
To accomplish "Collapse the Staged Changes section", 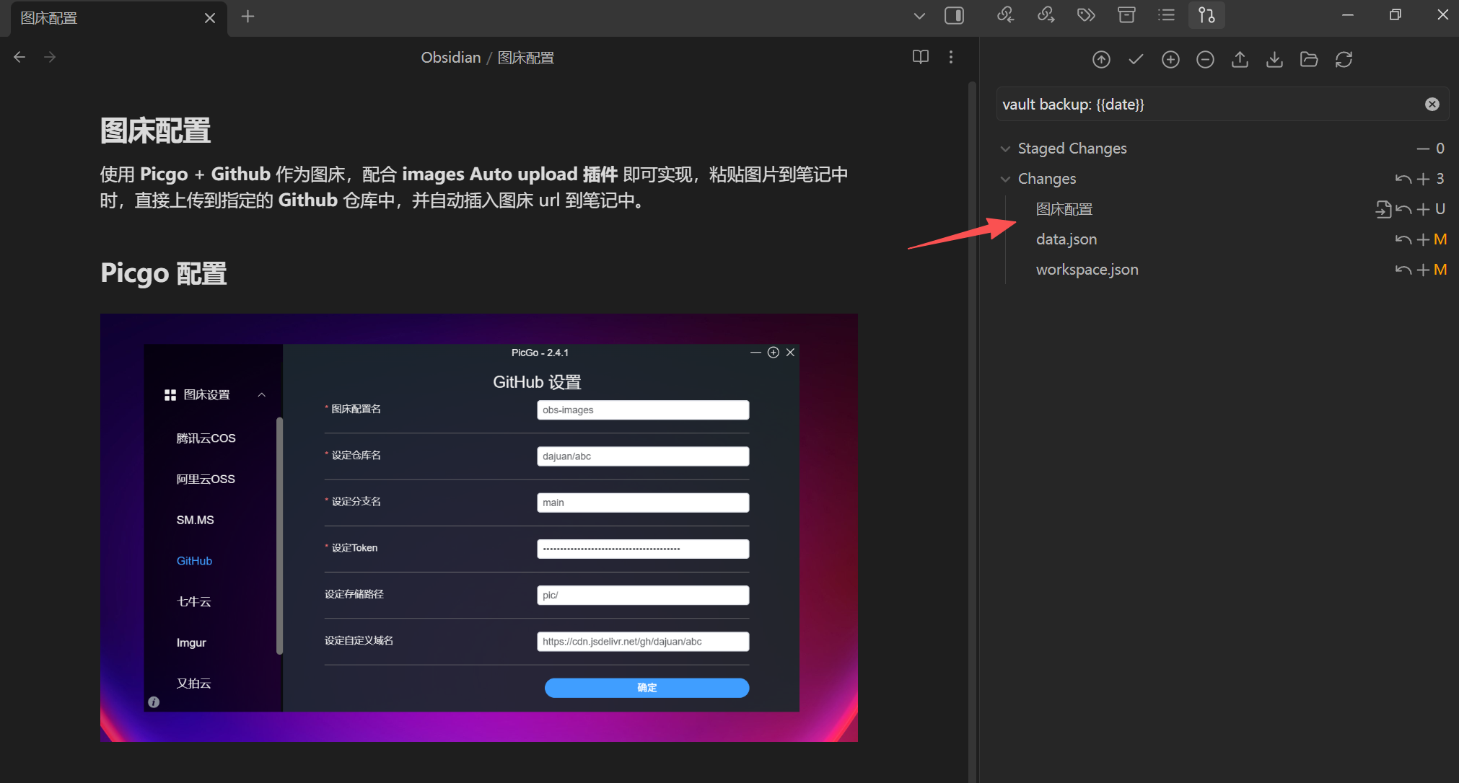I will tap(1005, 149).
